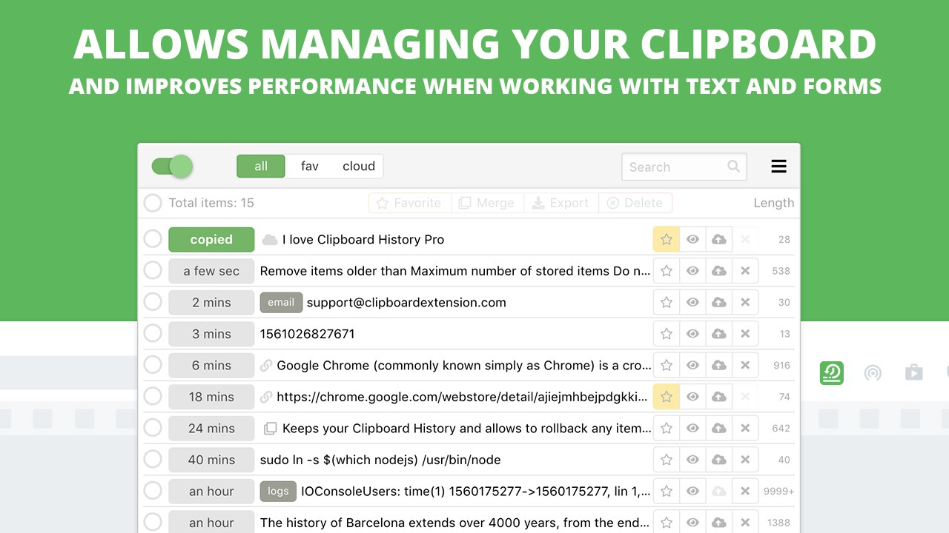
Task: Click the cast icon in browser toolbar
Action: coord(873,372)
